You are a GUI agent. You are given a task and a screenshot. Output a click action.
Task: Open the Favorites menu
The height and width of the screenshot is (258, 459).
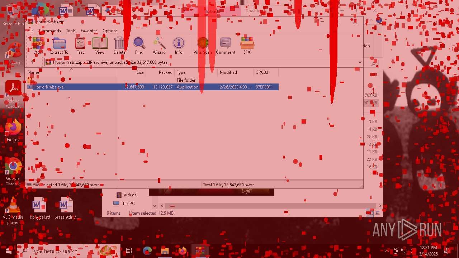click(x=89, y=31)
